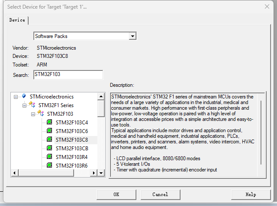The image size is (277, 206).
Task: Close the Select Device dialog
Action: click(267, 7)
